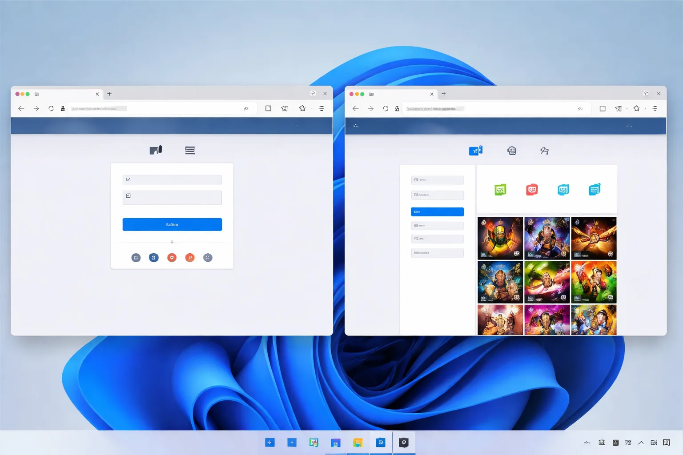Click the star icon in the right browser toolbar

[636, 108]
